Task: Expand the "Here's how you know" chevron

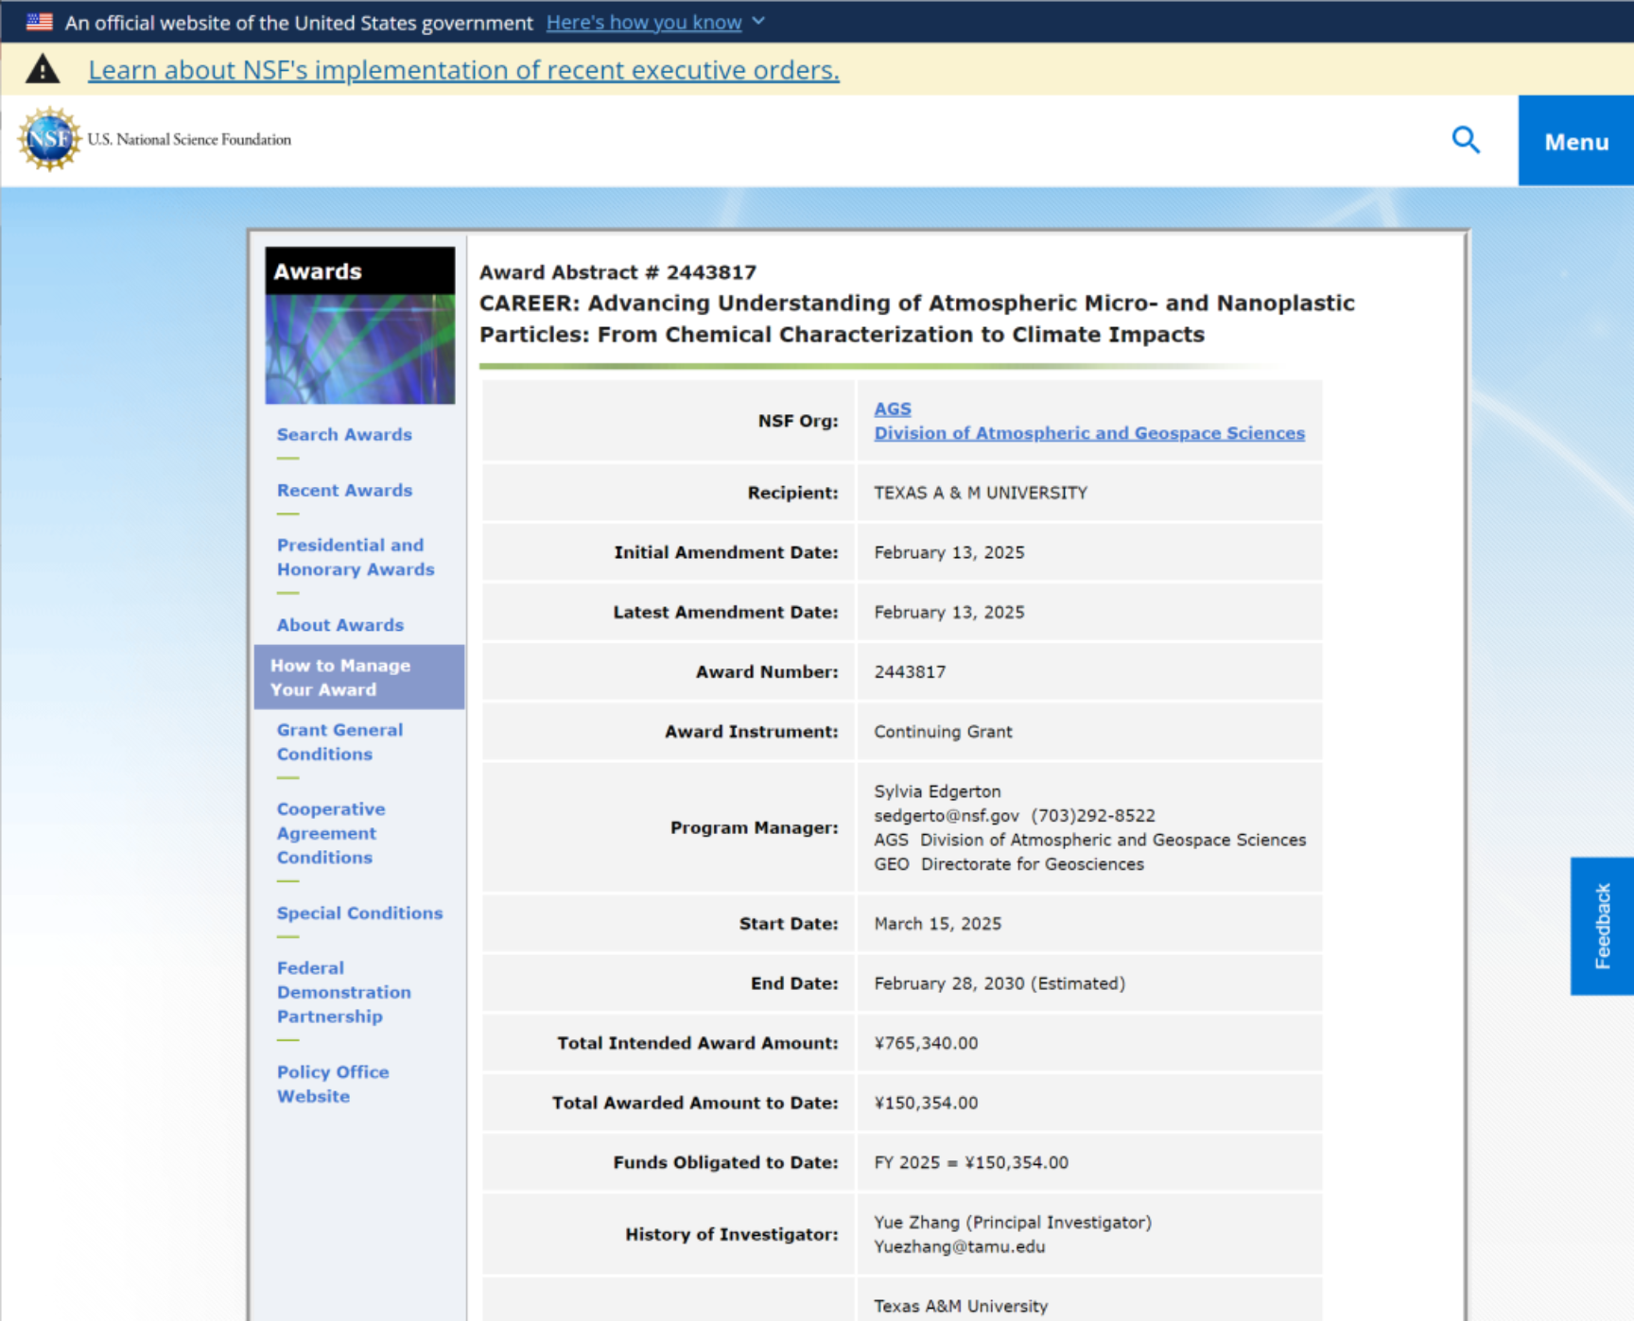Action: (x=758, y=22)
